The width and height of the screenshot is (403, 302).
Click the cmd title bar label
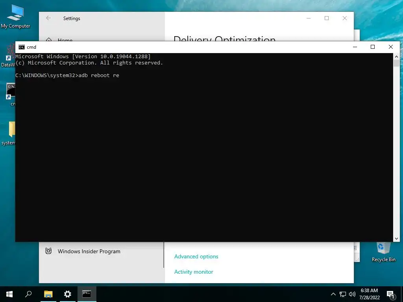tap(31, 47)
